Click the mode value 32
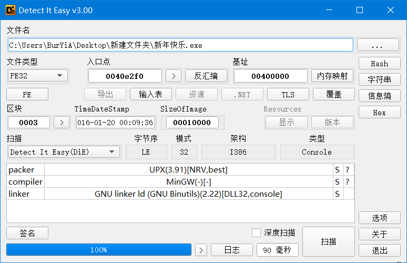Image resolution: width=407 pixels, height=263 pixels. tap(184, 152)
